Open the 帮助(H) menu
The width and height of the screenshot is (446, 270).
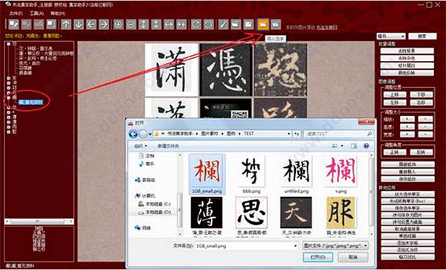tap(58, 13)
